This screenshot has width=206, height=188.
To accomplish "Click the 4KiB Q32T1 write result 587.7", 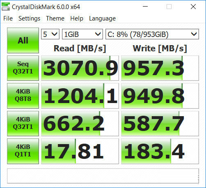I will (x=160, y=124).
